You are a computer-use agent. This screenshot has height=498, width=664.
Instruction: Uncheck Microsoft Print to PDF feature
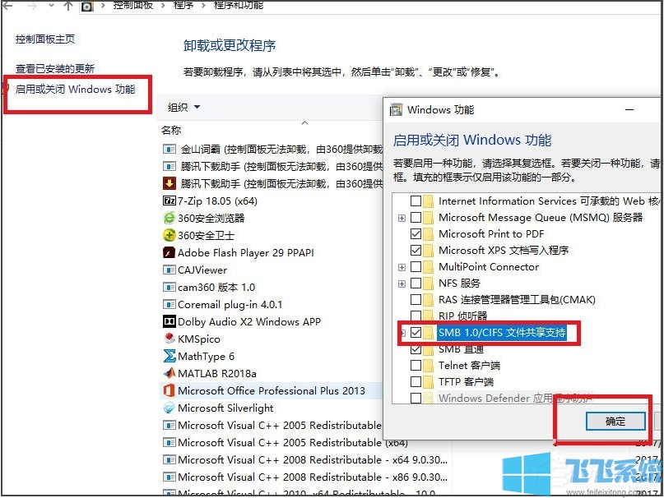pos(415,233)
